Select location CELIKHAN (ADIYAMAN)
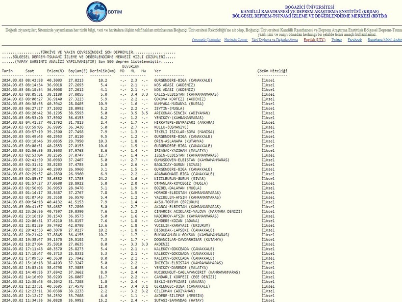The height and width of the screenshot is (302, 402). tap(175, 291)
